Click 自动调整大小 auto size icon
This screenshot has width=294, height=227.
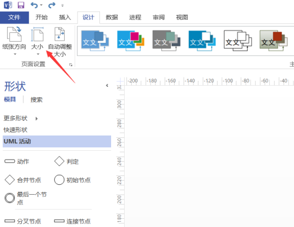click(x=60, y=35)
